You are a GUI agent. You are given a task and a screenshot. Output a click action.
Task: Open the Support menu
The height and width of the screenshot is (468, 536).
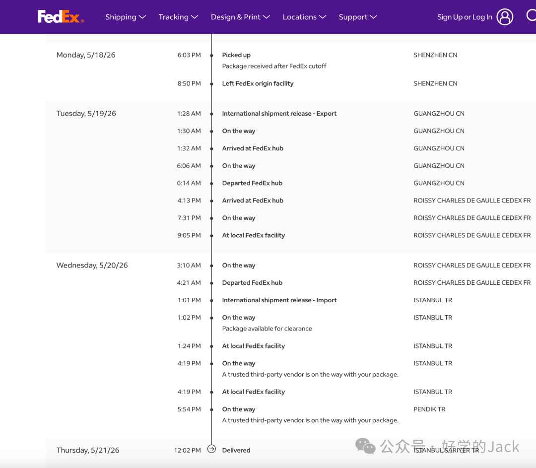[357, 17]
